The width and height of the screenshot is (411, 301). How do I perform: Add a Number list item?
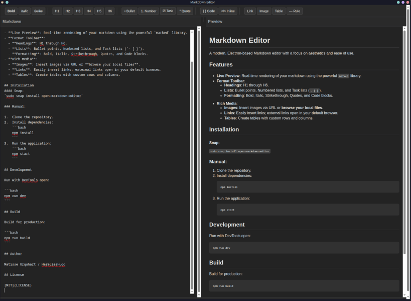coord(149,11)
